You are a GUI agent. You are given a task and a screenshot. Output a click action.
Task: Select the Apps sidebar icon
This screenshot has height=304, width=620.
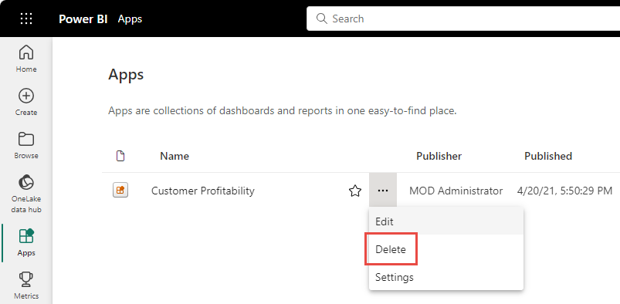click(26, 242)
